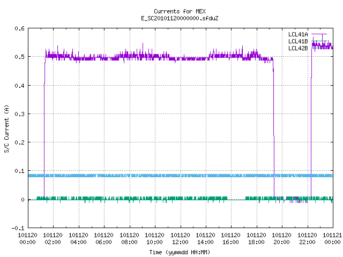Click the x-axis tick "101120 16:00"
The image size is (343, 257).
click(231, 239)
